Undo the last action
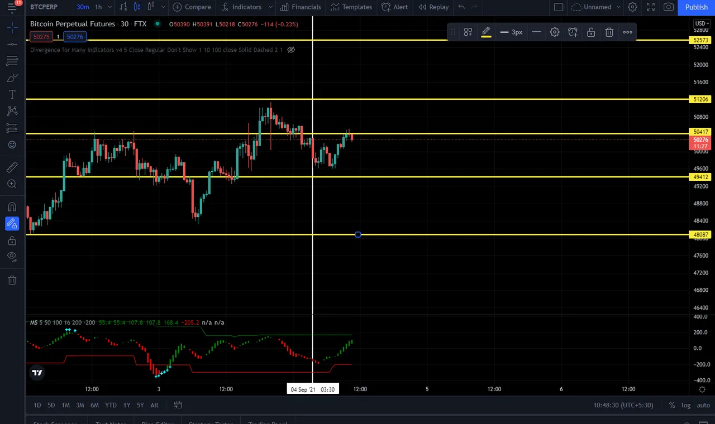The image size is (715, 424). tap(461, 7)
